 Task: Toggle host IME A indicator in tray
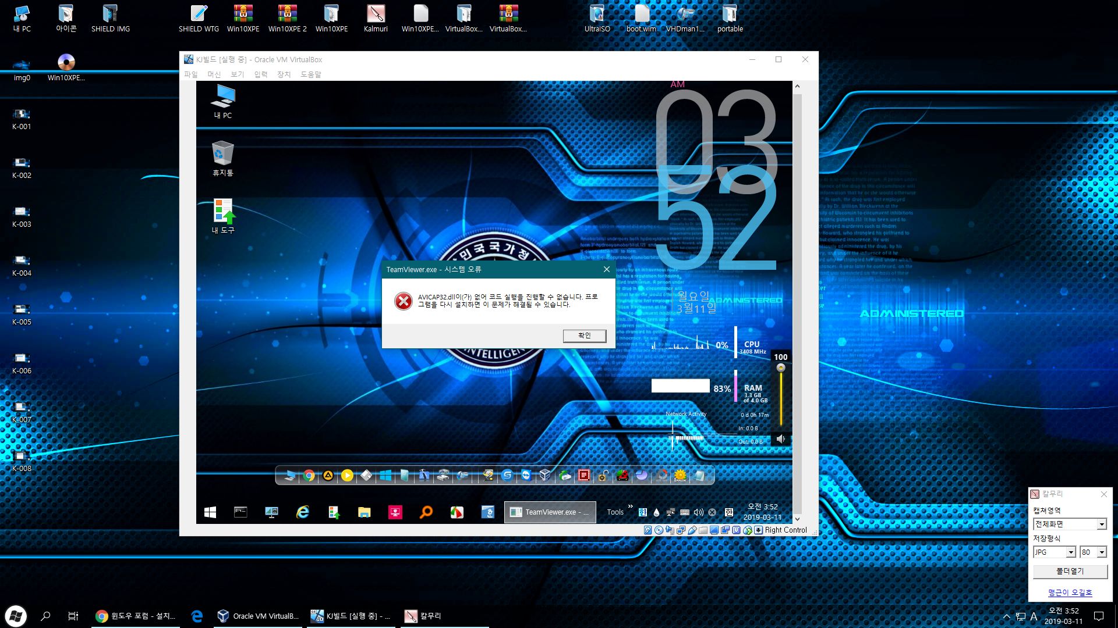[1034, 616]
